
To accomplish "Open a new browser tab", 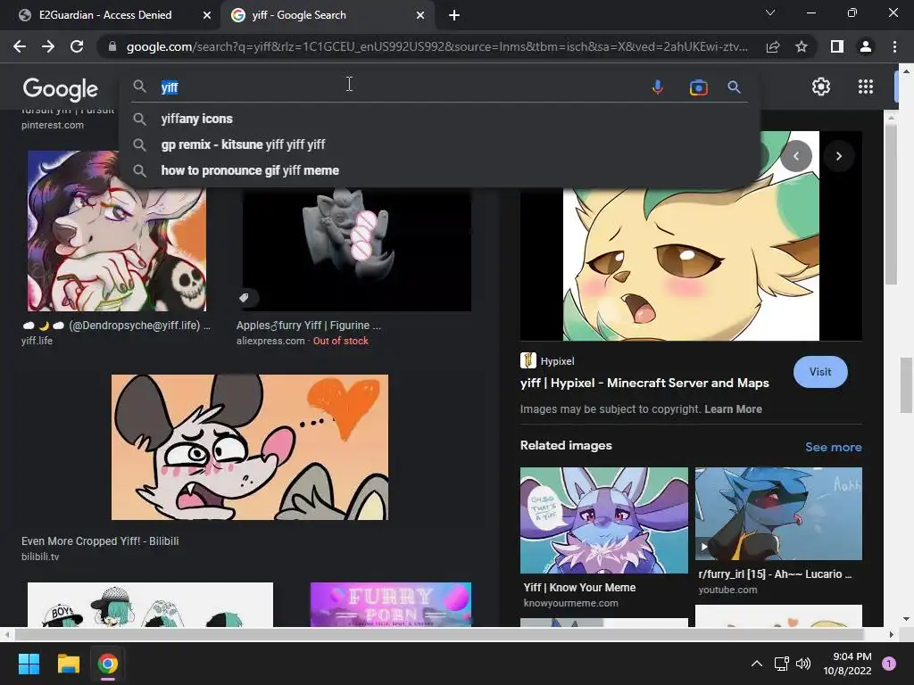I will click(454, 15).
